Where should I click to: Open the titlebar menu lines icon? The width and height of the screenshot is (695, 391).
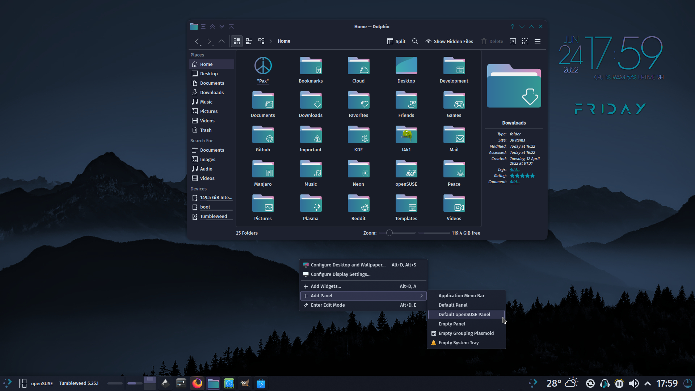click(203, 26)
